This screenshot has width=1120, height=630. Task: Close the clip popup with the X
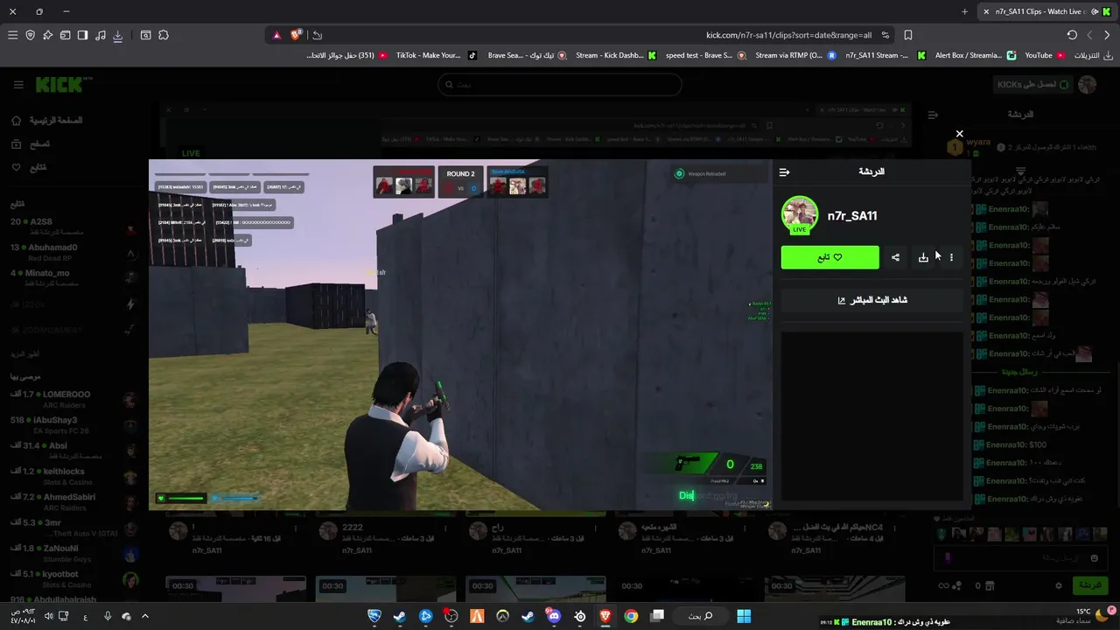959,134
